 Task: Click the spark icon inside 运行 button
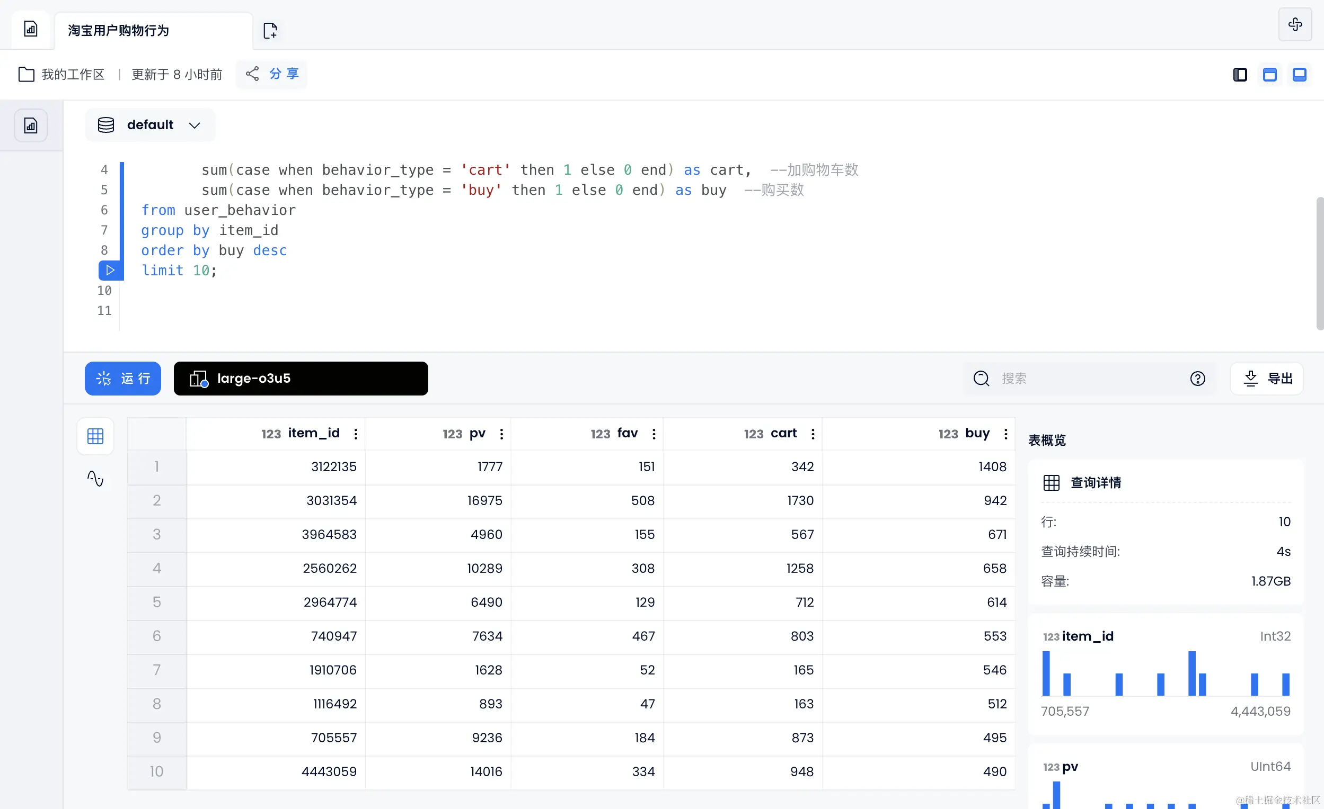(x=103, y=379)
